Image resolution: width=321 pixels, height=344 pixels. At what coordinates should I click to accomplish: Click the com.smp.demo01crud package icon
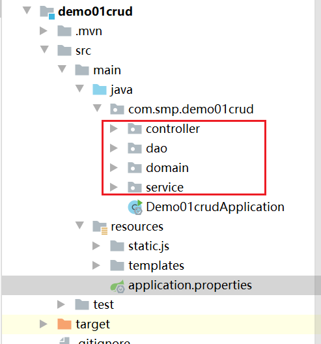(117, 109)
